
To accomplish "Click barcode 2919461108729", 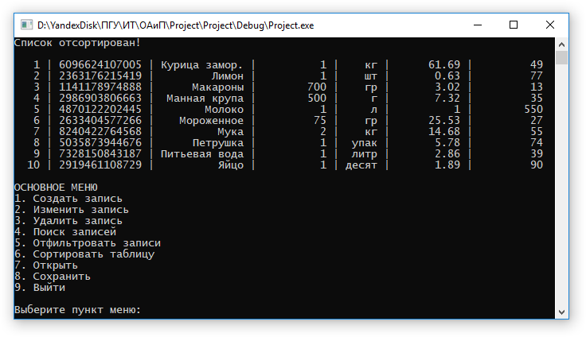I will 100,165.
